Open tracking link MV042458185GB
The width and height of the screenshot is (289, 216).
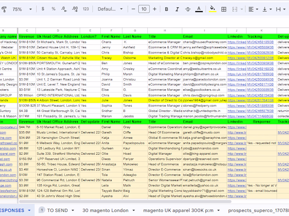coord(260,42)
